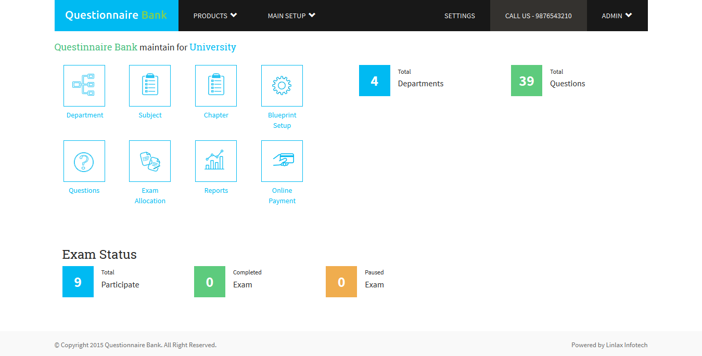The height and width of the screenshot is (356, 702).
Task: Open the Reports chart icon
Action: [x=216, y=161]
